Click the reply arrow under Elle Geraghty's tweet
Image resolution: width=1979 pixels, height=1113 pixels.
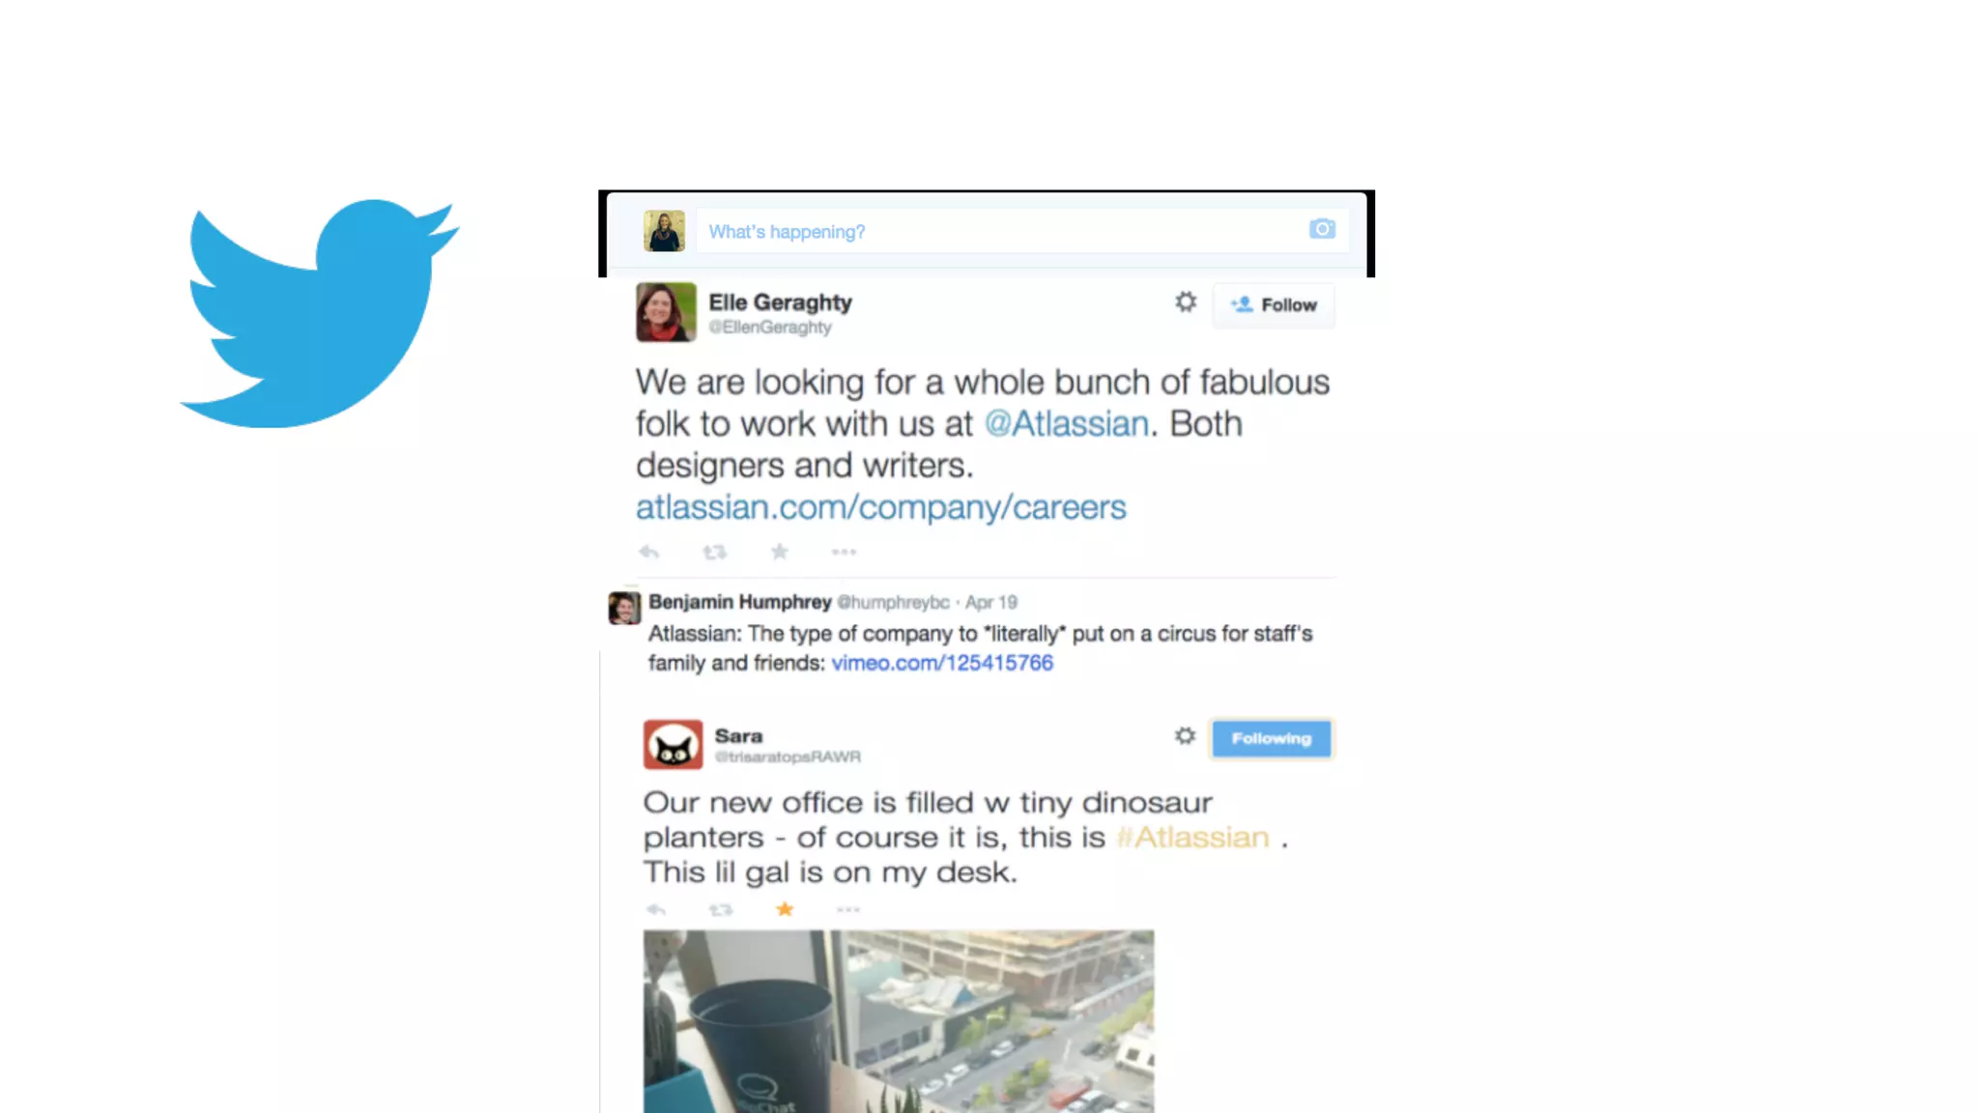click(x=649, y=553)
